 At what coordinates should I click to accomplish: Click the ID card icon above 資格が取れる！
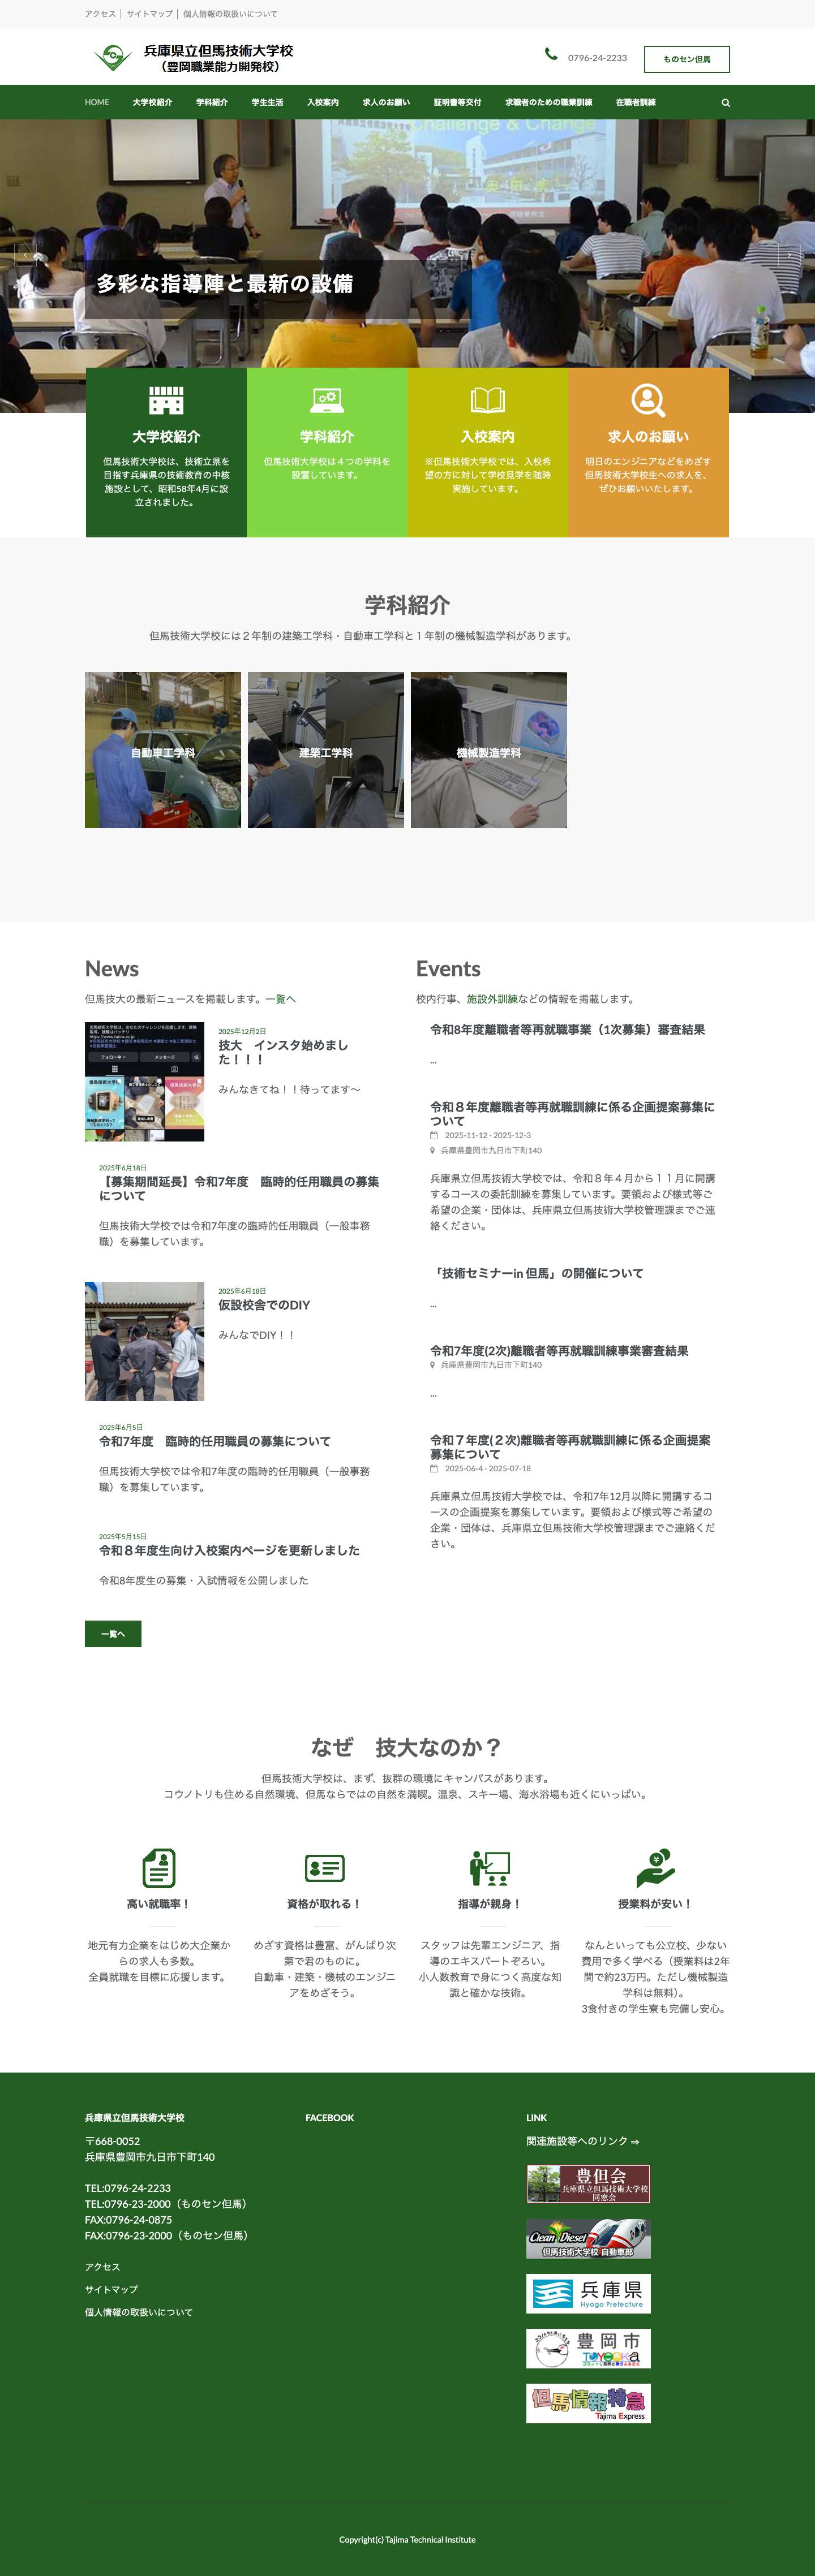click(324, 1867)
